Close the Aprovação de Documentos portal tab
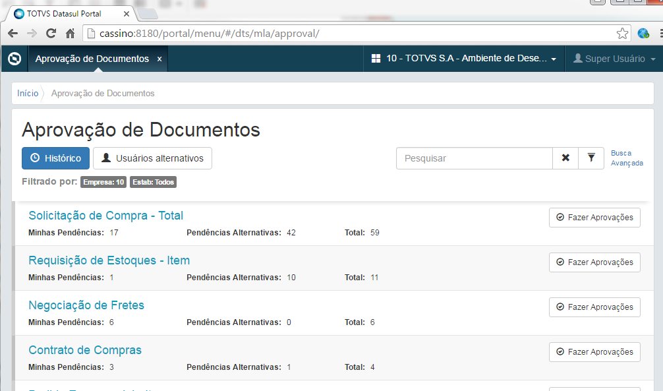 (159, 59)
